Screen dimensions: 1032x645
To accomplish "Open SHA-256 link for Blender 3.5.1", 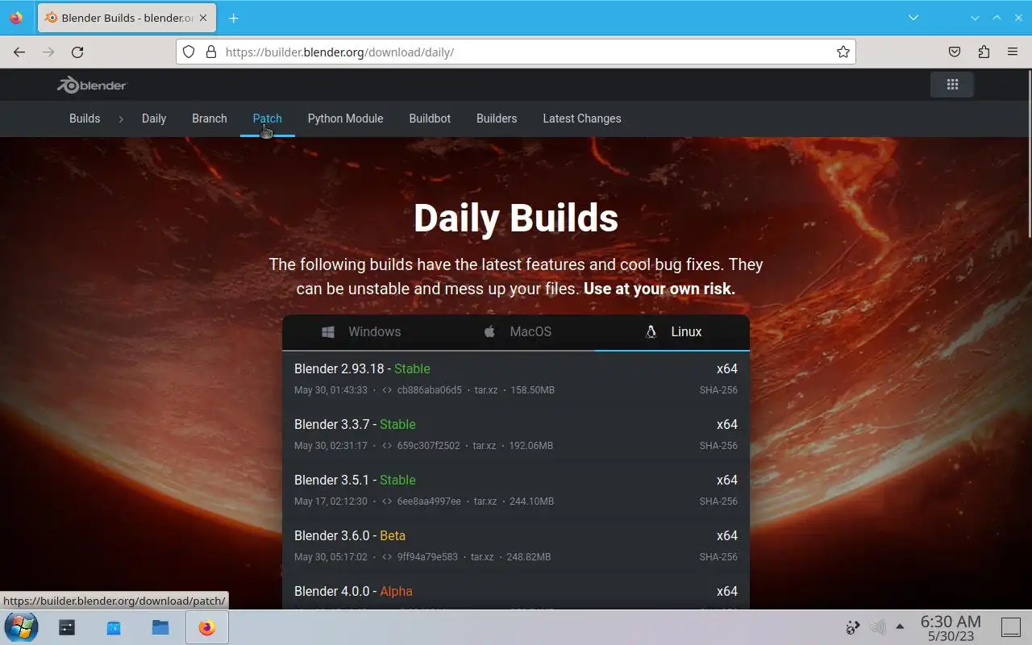I will pyautogui.click(x=718, y=501).
